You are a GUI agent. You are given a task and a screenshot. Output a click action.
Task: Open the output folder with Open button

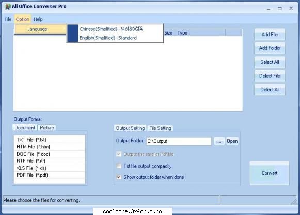[232, 141]
